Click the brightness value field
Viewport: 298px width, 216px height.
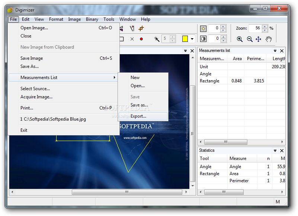coord(214,28)
